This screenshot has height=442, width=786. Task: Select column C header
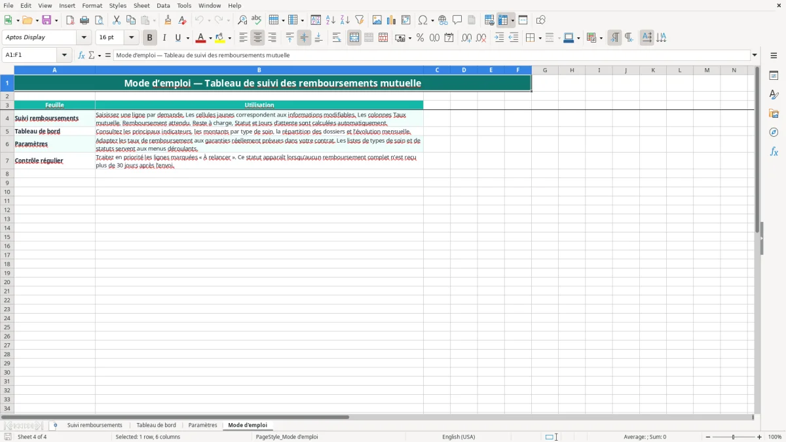[437, 70]
